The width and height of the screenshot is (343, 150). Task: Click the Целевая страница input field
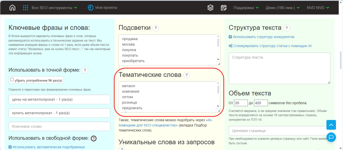pyautogui.click(x=278, y=131)
